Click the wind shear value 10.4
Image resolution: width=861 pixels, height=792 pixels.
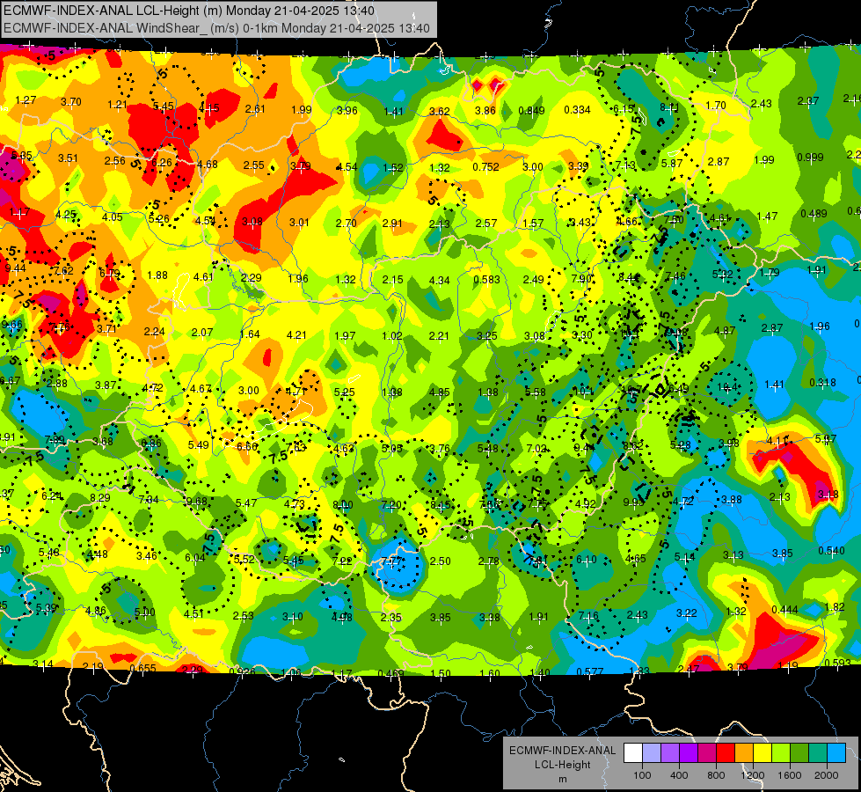[x=726, y=387]
